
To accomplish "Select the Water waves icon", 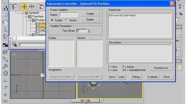I will 5,101.
